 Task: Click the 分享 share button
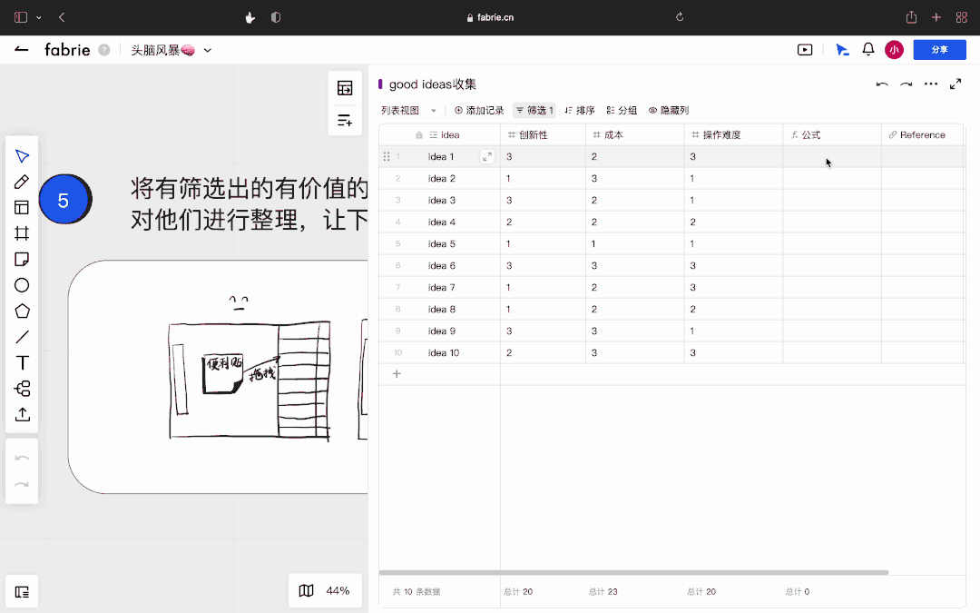pyautogui.click(x=939, y=49)
